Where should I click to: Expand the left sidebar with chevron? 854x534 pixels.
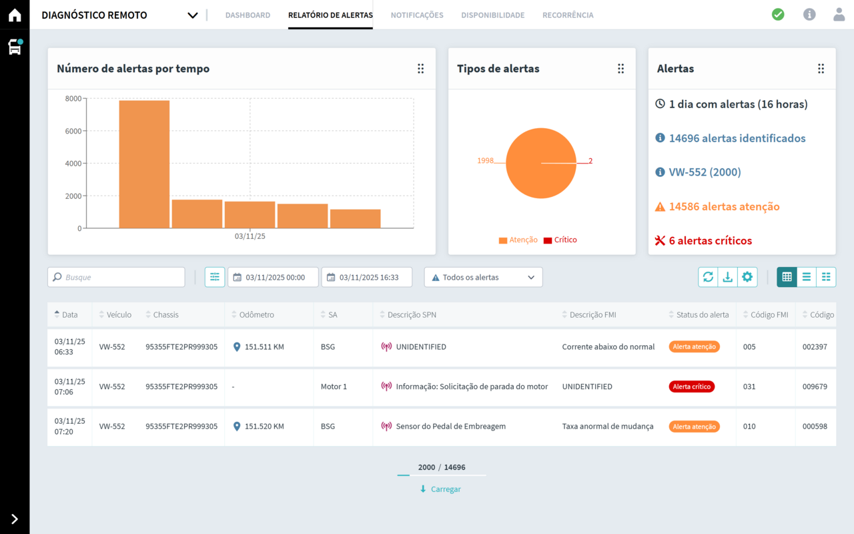click(x=15, y=519)
